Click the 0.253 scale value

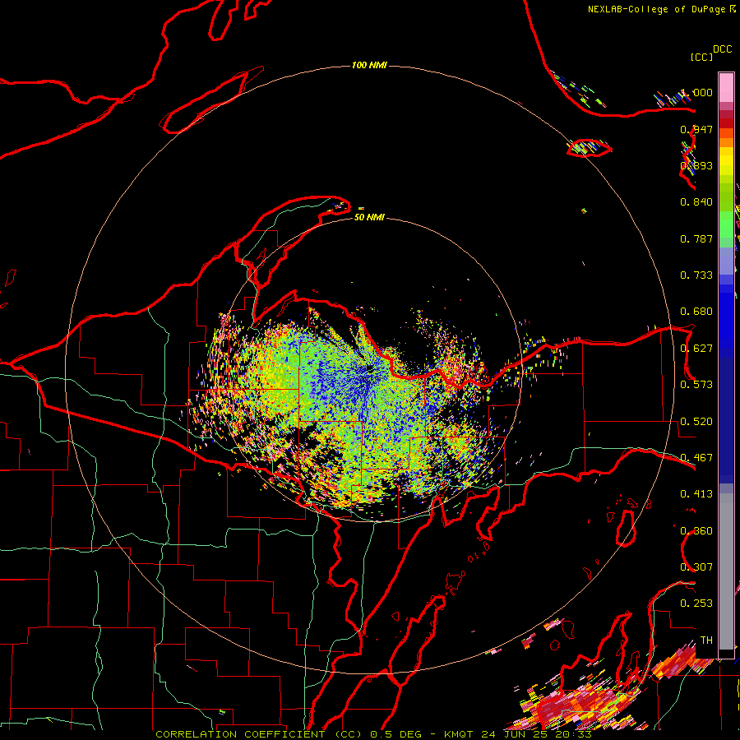(x=696, y=604)
